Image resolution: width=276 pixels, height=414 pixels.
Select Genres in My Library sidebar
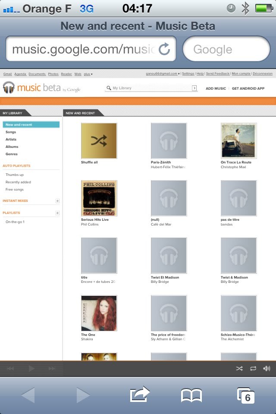pyautogui.click(x=12, y=154)
